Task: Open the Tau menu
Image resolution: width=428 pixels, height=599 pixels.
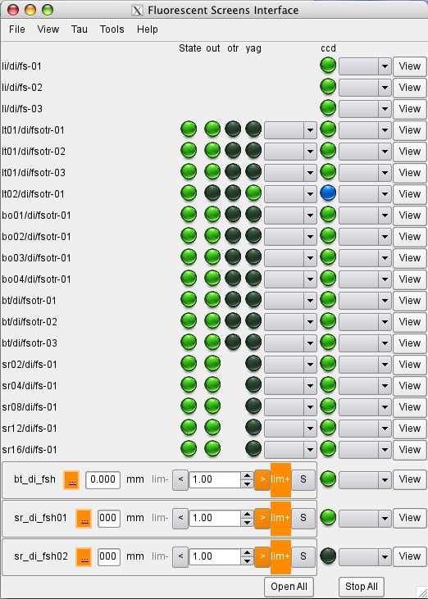Action: click(79, 29)
